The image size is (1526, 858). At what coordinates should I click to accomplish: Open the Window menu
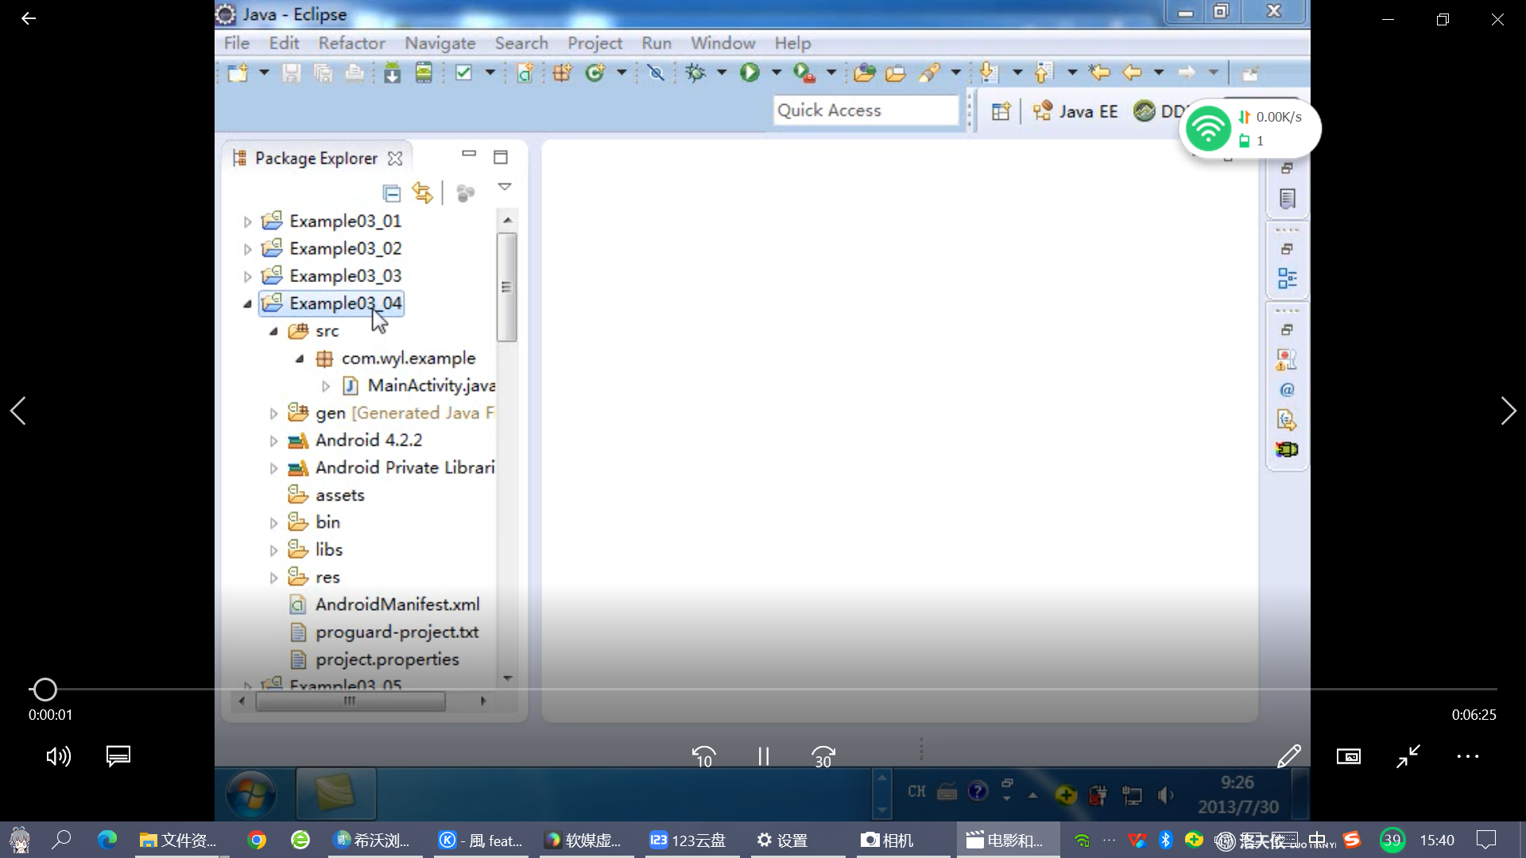722,43
